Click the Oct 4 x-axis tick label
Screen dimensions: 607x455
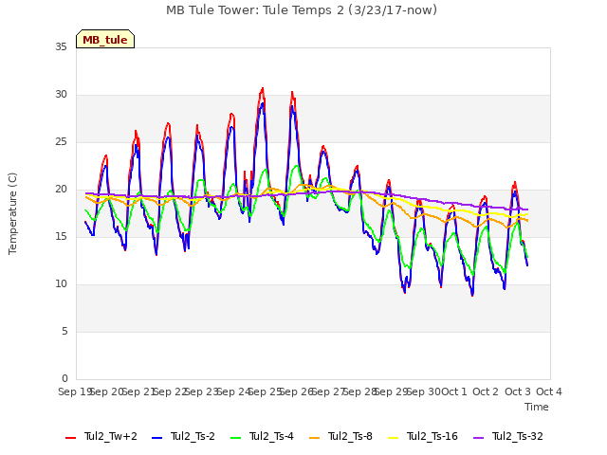[x=549, y=391]
